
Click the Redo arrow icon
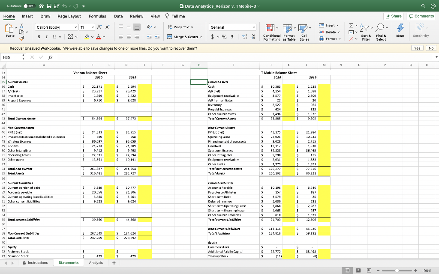click(75, 6)
